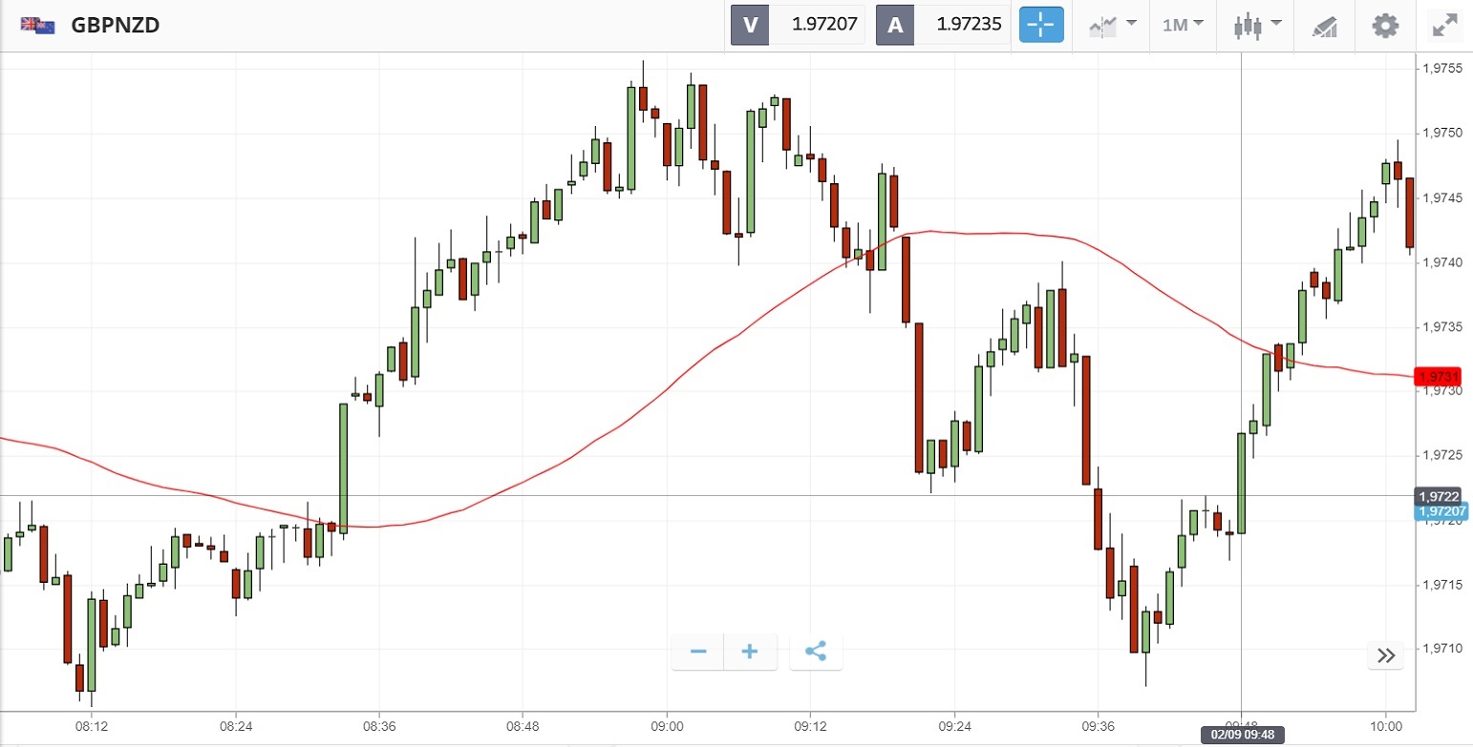This screenshot has height=747, width=1473.
Task: Select the drawing tools pencil icon
Action: [1323, 26]
